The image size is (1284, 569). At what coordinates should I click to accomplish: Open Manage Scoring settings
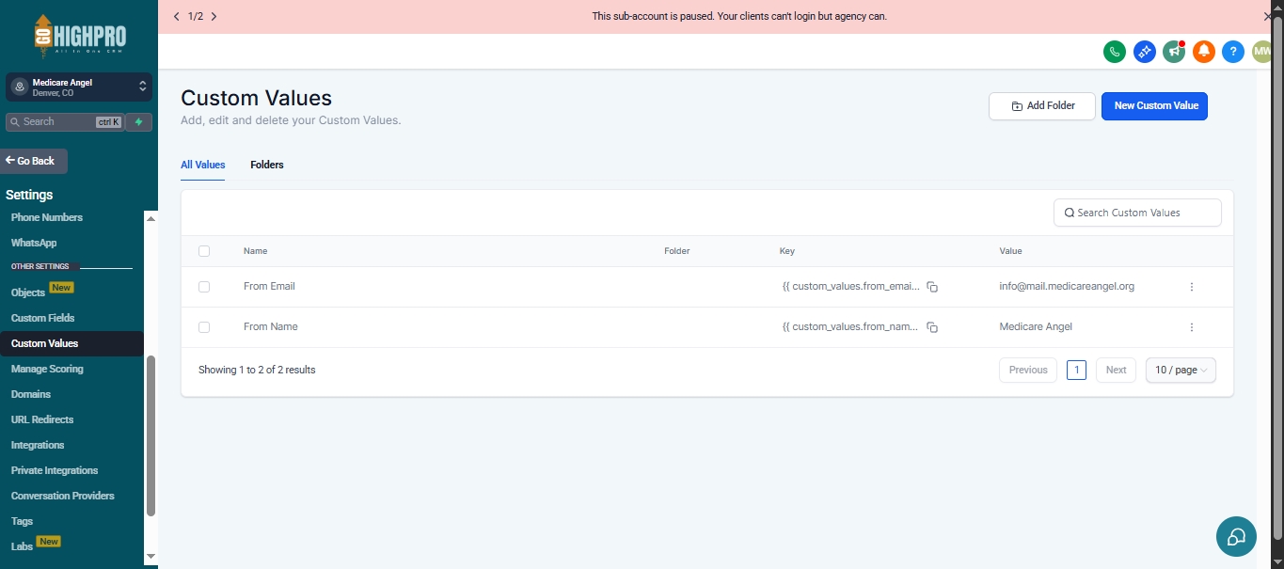47,369
